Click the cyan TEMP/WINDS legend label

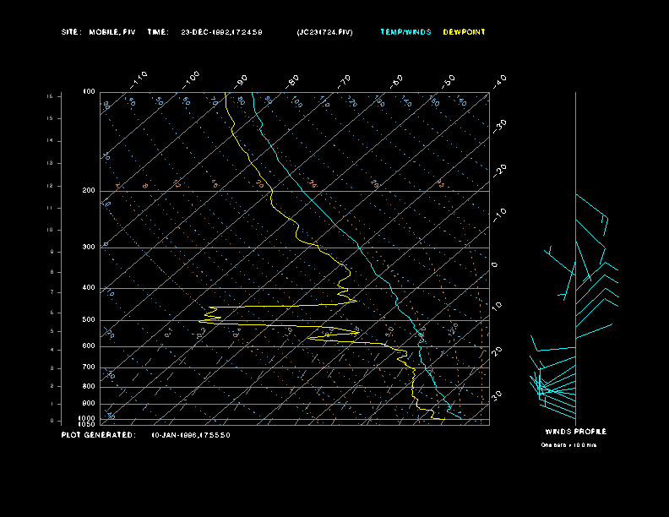click(405, 32)
